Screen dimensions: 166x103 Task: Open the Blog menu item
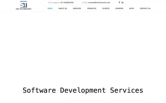(132, 8)
